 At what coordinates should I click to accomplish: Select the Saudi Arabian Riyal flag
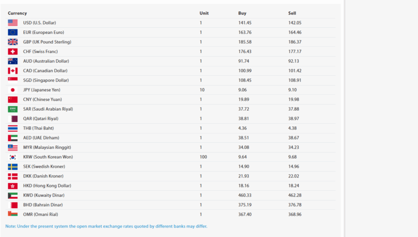(13, 109)
